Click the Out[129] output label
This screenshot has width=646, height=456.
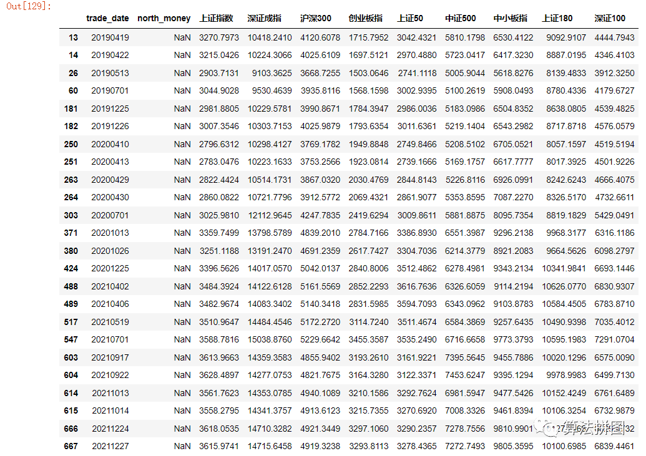coord(29,6)
